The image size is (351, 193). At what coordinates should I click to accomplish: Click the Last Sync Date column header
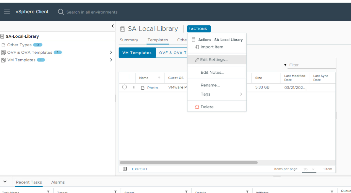coord(321,78)
